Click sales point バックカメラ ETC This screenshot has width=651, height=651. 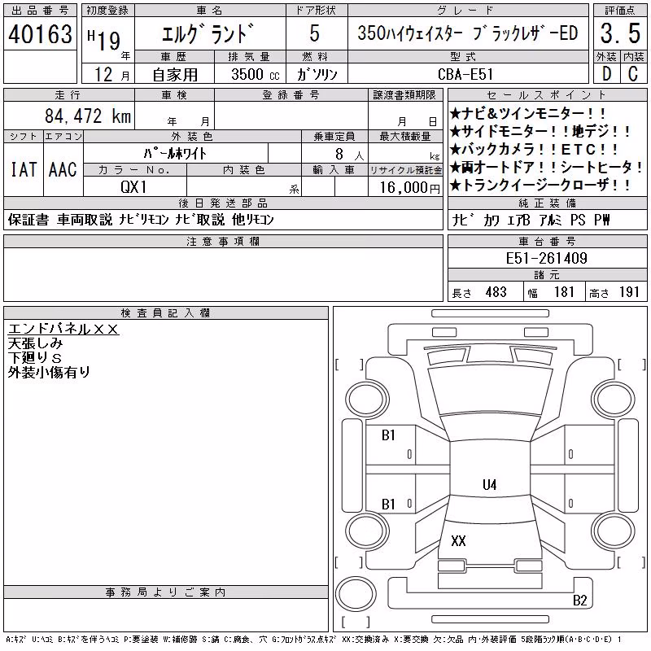tap(534, 150)
